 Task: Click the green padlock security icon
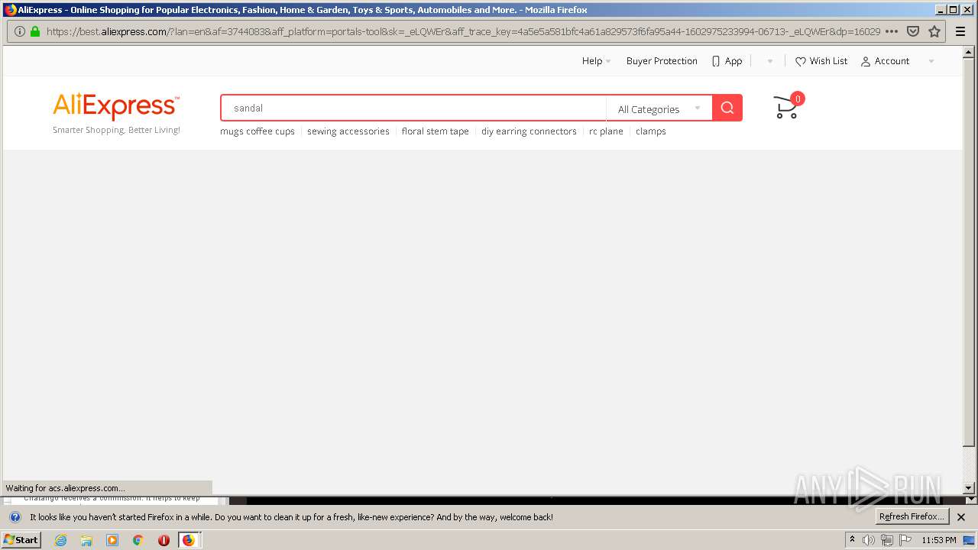click(x=34, y=31)
